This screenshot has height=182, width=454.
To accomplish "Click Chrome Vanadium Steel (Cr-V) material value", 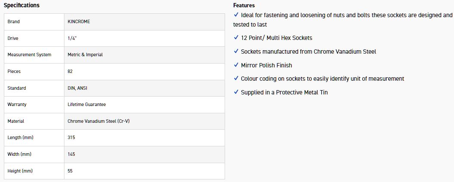I will coord(99,121).
